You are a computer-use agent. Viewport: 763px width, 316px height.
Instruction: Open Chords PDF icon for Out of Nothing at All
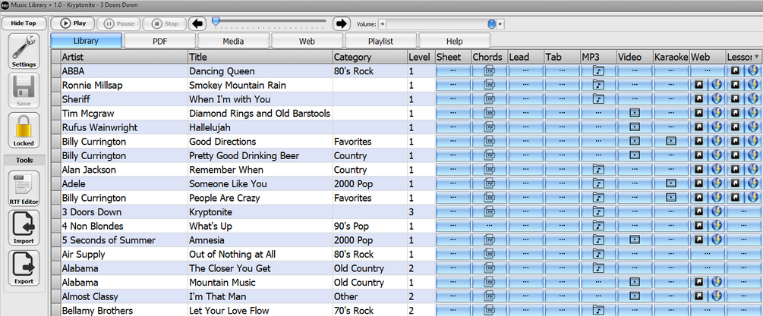point(490,254)
